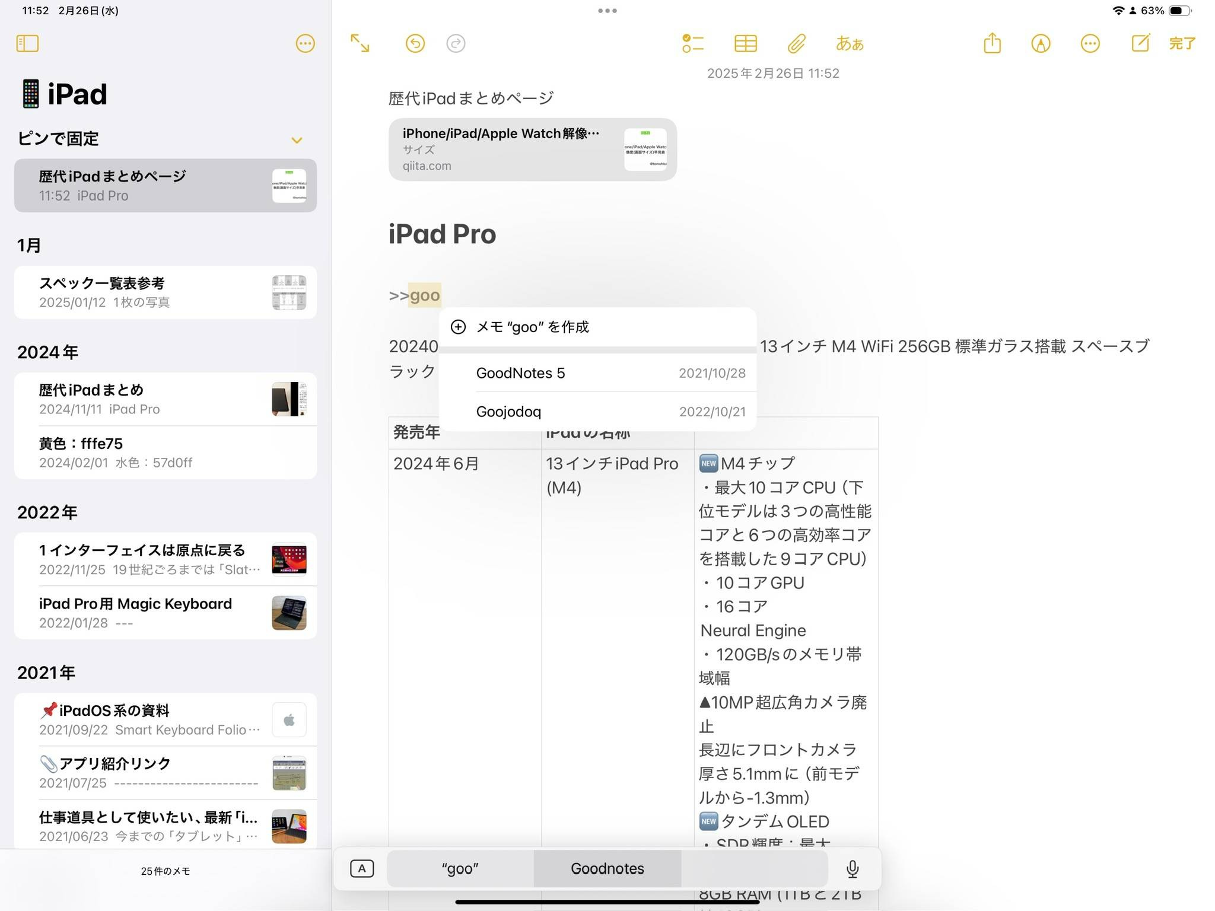Tap thumbnail of スペック一覧表参考 note
The width and height of the screenshot is (1215, 911).
[x=289, y=292]
